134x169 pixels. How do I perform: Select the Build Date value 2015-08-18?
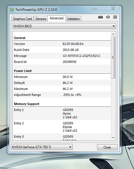click(71, 50)
